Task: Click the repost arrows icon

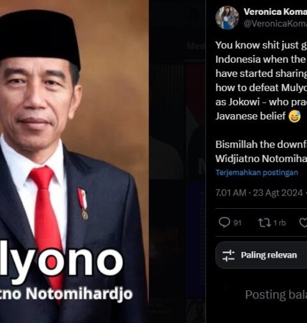Action: tap(264, 223)
